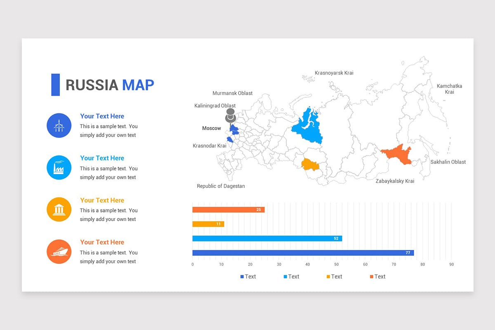Select the yellow map region

click(x=309, y=164)
